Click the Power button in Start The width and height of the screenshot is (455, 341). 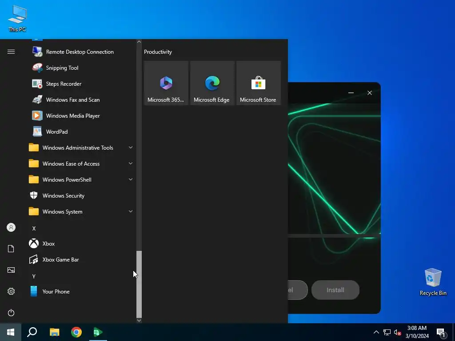[11, 313]
